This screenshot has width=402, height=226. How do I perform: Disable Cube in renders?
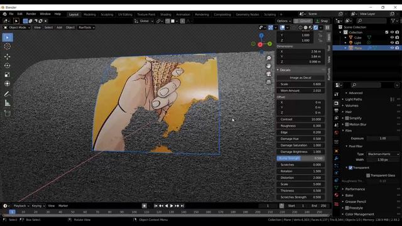pos(397,38)
